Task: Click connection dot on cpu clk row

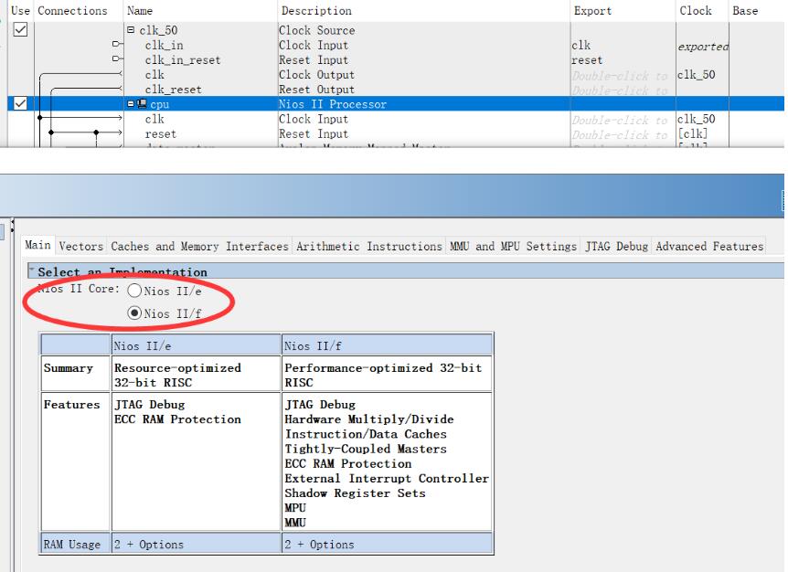Action: pyautogui.click(x=39, y=118)
